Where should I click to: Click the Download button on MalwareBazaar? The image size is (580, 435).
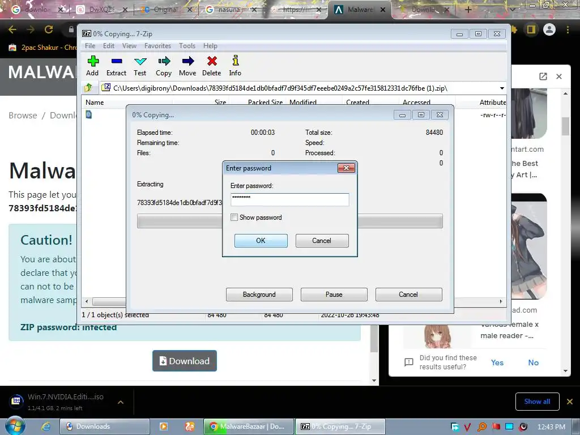click(184, 361)
